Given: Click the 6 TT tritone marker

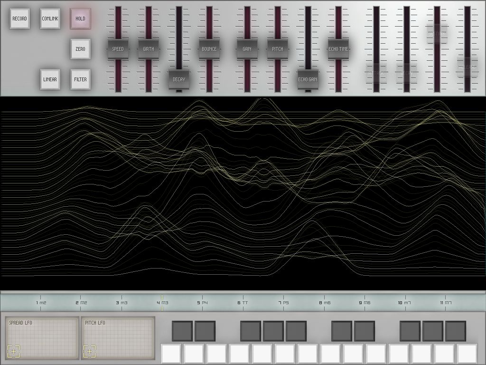Looking at the screenshot, I should point(243,302).
